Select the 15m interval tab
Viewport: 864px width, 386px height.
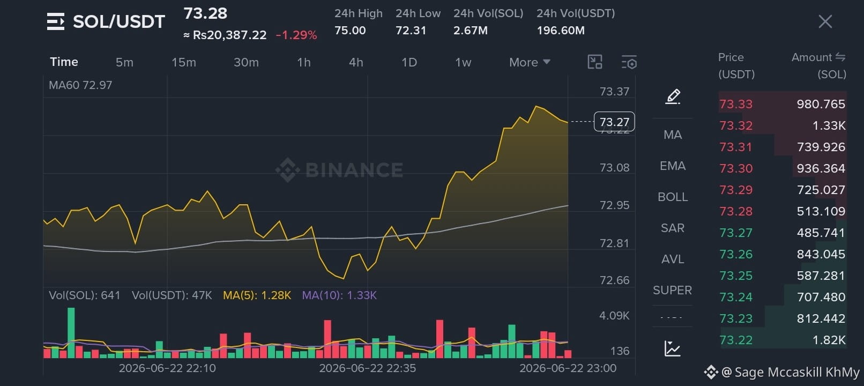(184, 62)
